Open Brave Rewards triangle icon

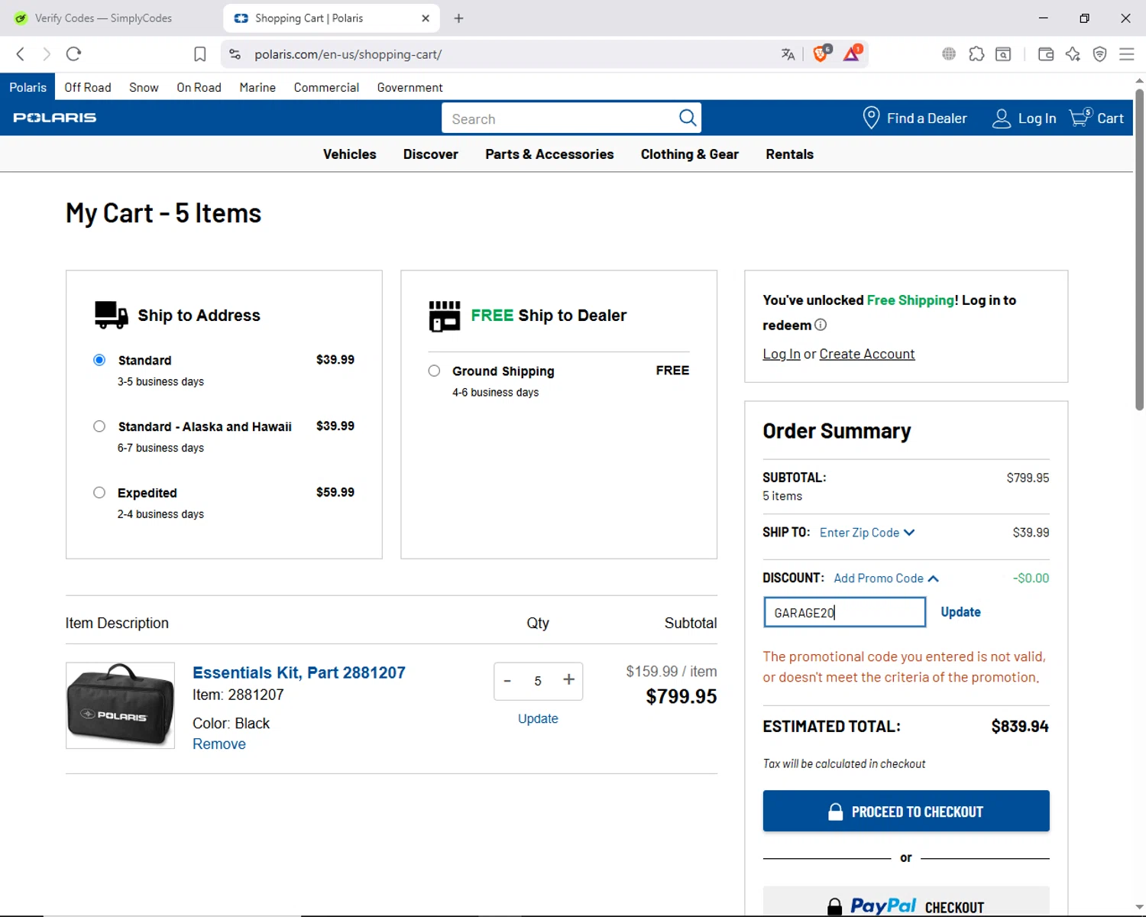[x=852, y=53]
